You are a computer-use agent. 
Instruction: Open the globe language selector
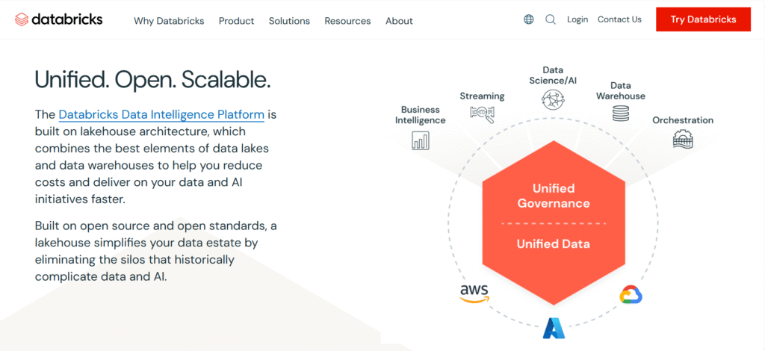(x=529, y=20)
